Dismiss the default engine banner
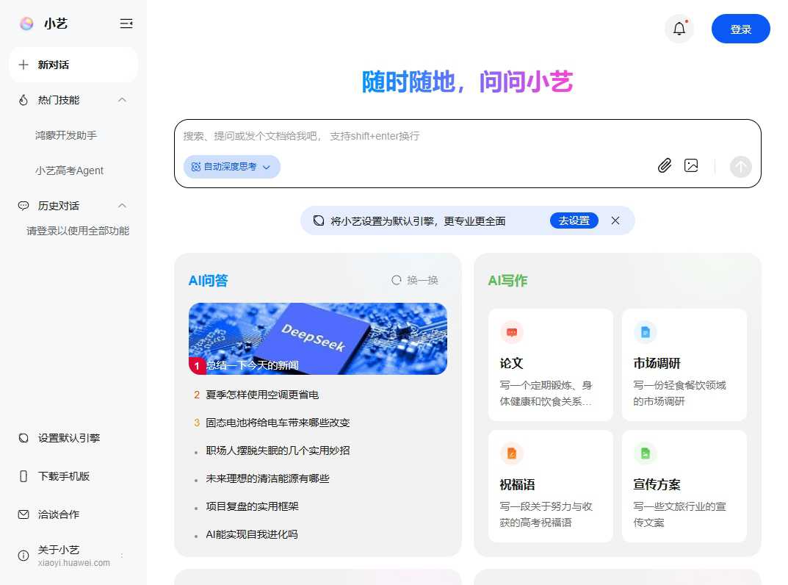 coord(615,220)
